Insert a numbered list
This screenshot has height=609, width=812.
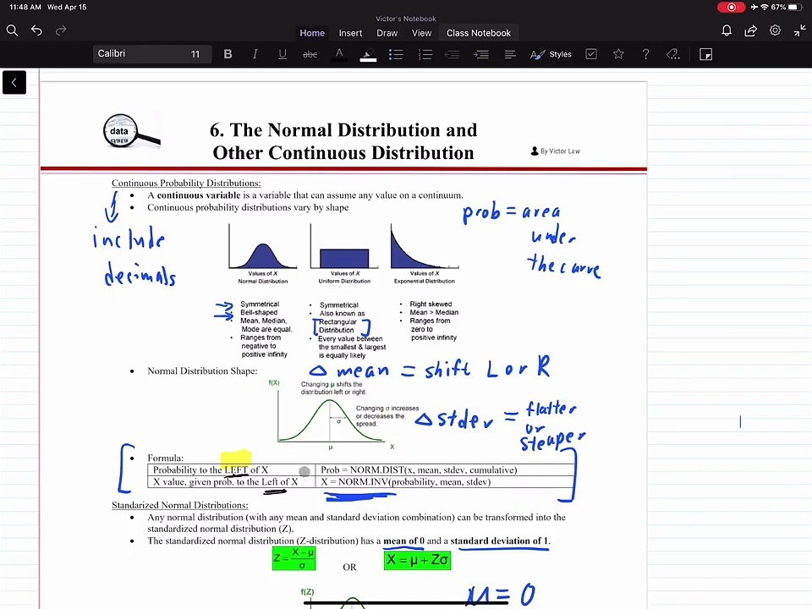(x=425, y=54)
